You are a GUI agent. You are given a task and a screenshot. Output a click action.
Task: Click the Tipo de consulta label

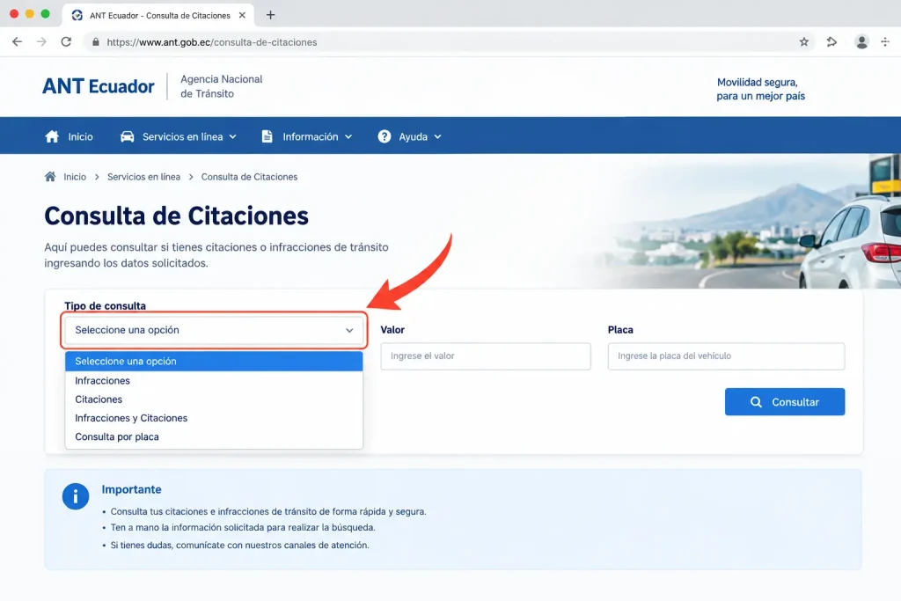point(106,305)
